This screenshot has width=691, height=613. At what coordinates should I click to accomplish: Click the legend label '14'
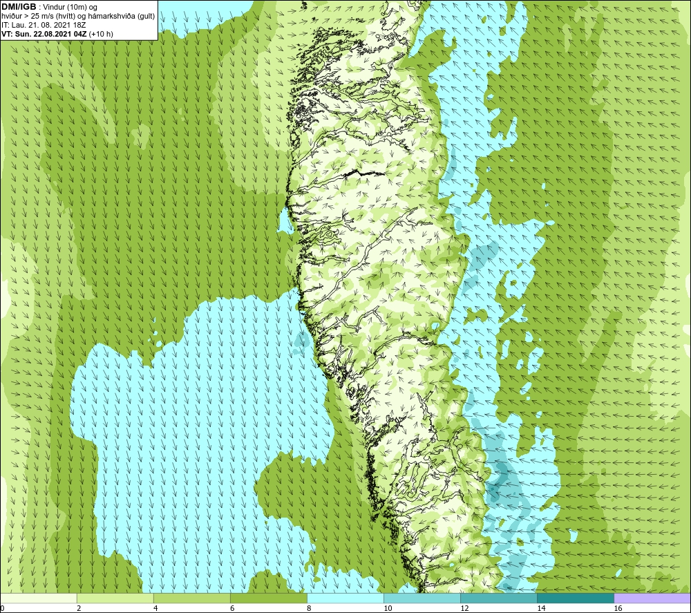(541, 608)
